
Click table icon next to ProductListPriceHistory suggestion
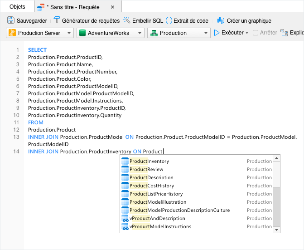tap(125, 194)
